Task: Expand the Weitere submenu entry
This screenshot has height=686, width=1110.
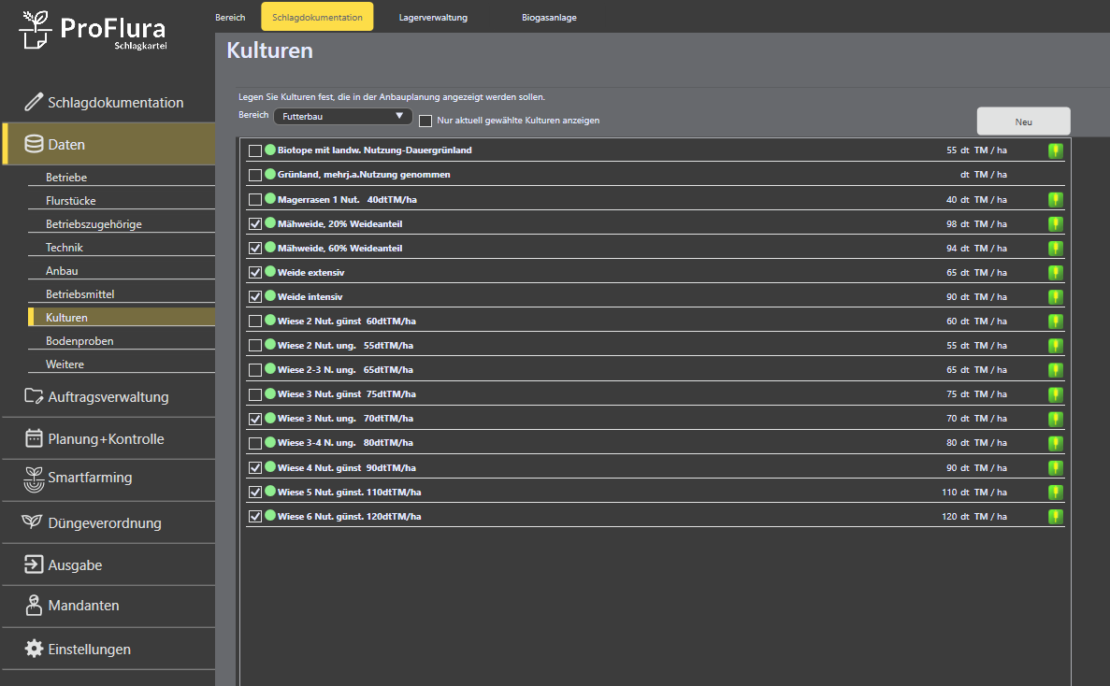Action: point(65,364)
